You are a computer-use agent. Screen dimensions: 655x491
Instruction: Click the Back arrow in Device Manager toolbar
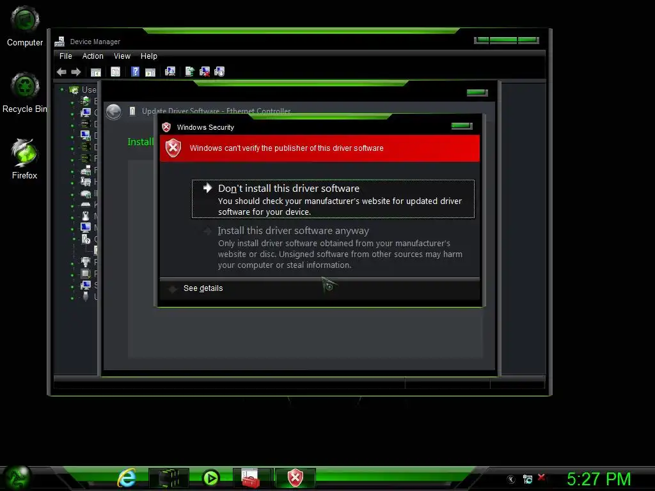pyautogui.click(x=61, y=72)
